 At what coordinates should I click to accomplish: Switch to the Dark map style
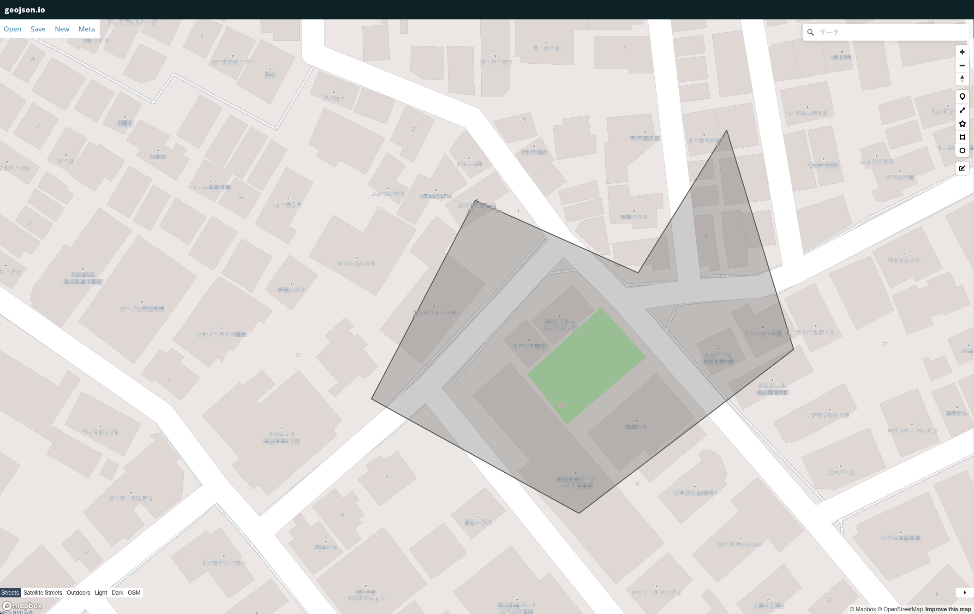pos(117,593)
